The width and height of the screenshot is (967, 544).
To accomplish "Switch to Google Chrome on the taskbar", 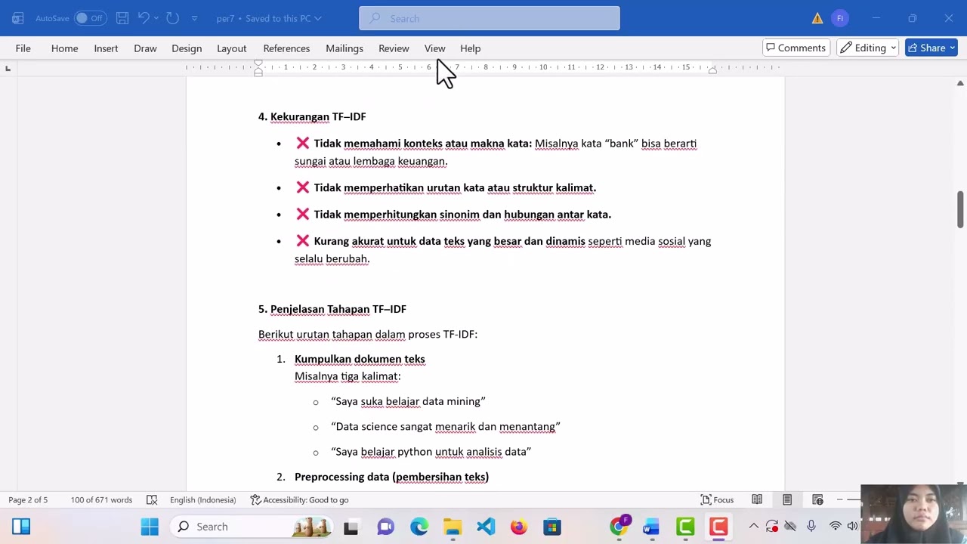I will tap(619, 527).
